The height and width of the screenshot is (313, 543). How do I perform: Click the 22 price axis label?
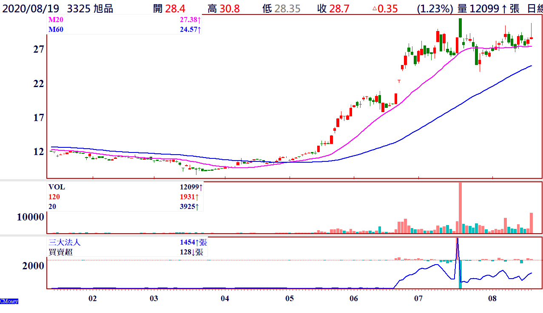pyautogui.click(x=39, y=84)
